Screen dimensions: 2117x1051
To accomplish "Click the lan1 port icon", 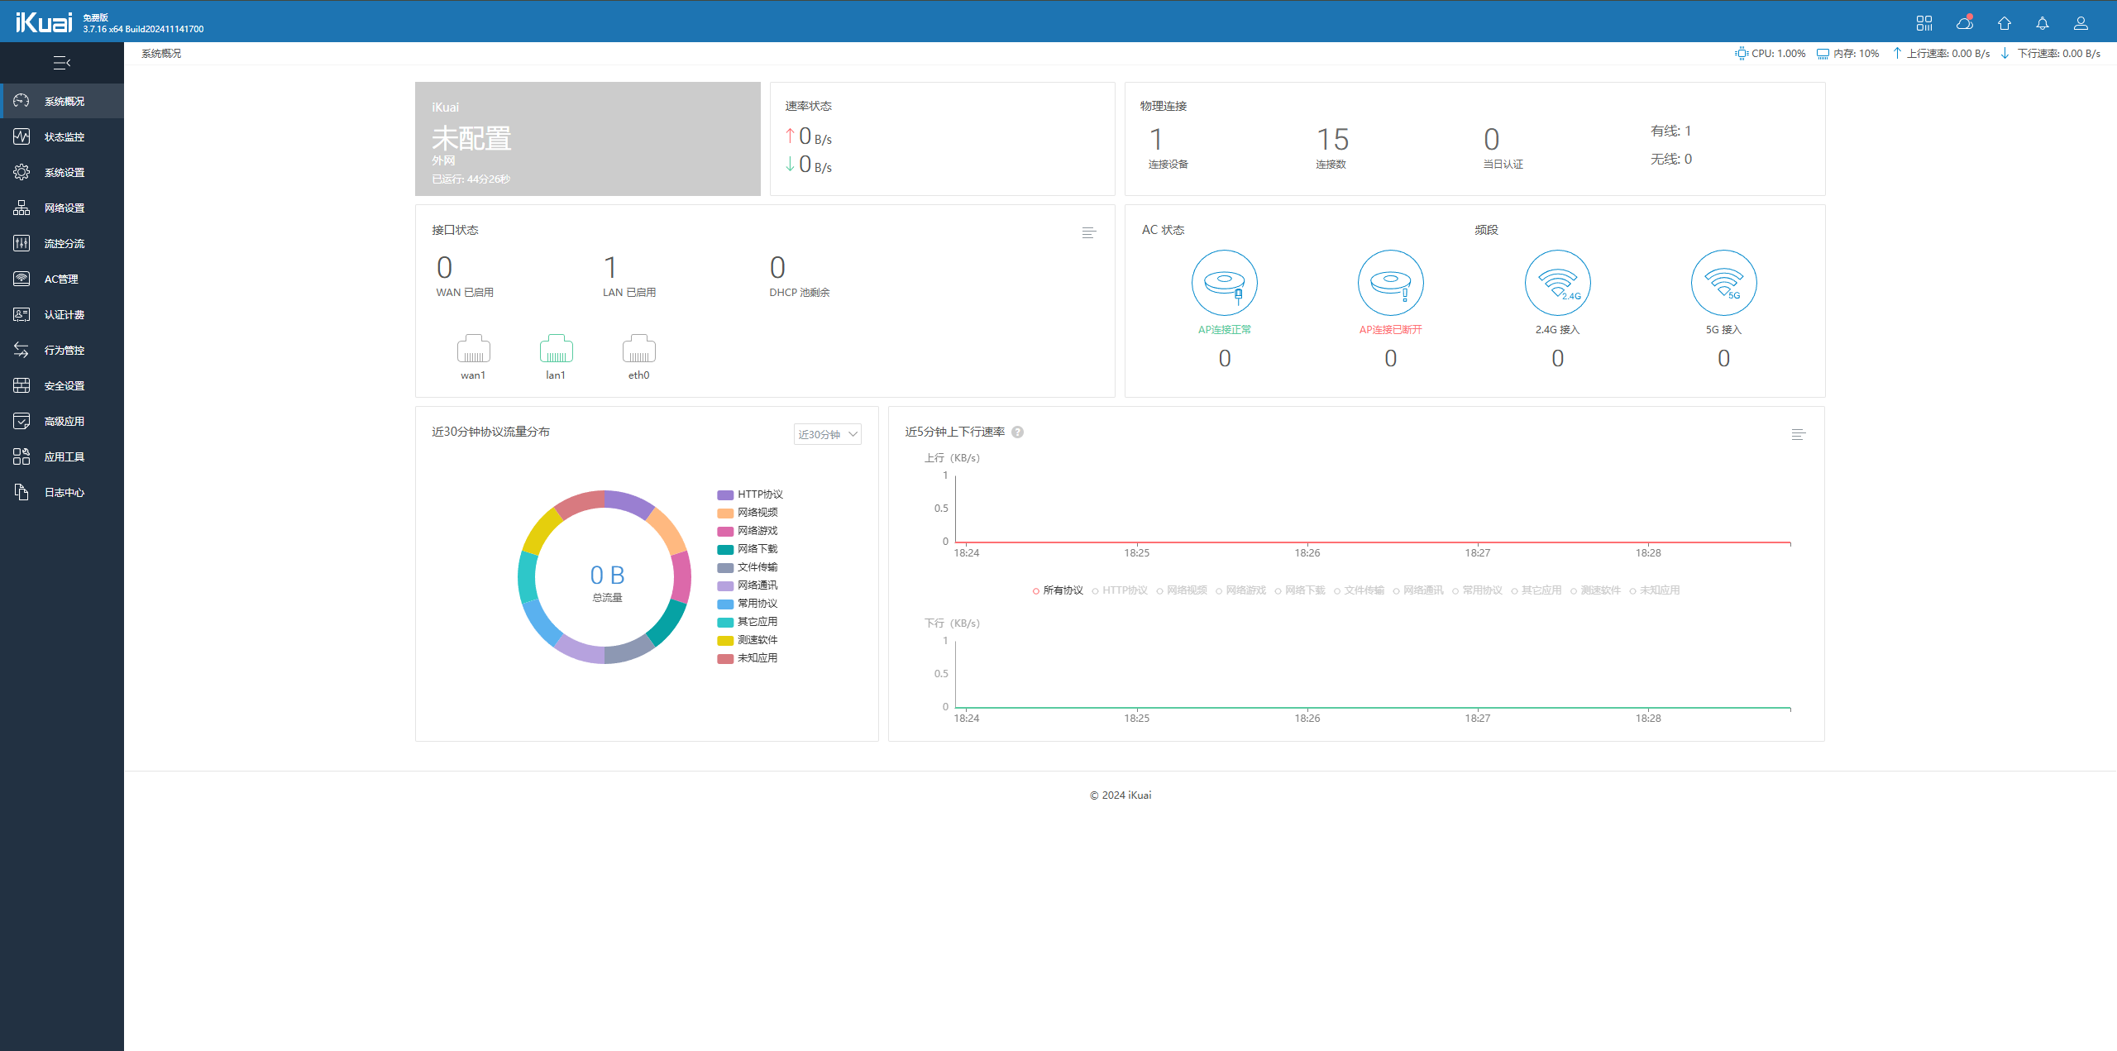I will 556,350.
